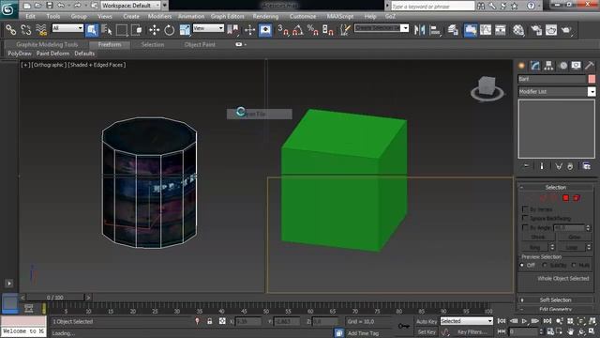Image resolution: width=600 pixels, height=338 pixels.
Task: Collapse the Edit Geometry rollout
Action: (x=555, y=309)
